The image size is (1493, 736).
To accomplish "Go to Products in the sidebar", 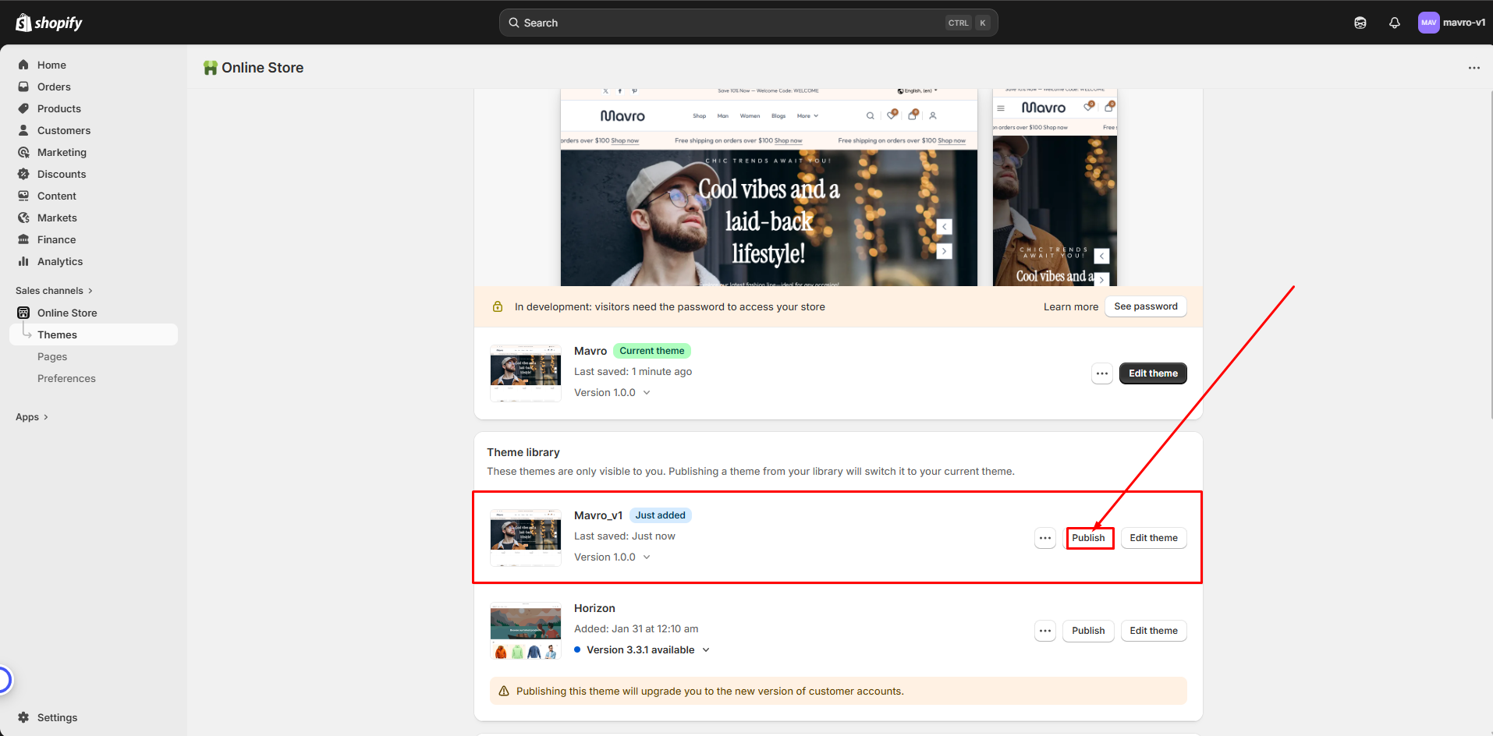I will [59, 109].
